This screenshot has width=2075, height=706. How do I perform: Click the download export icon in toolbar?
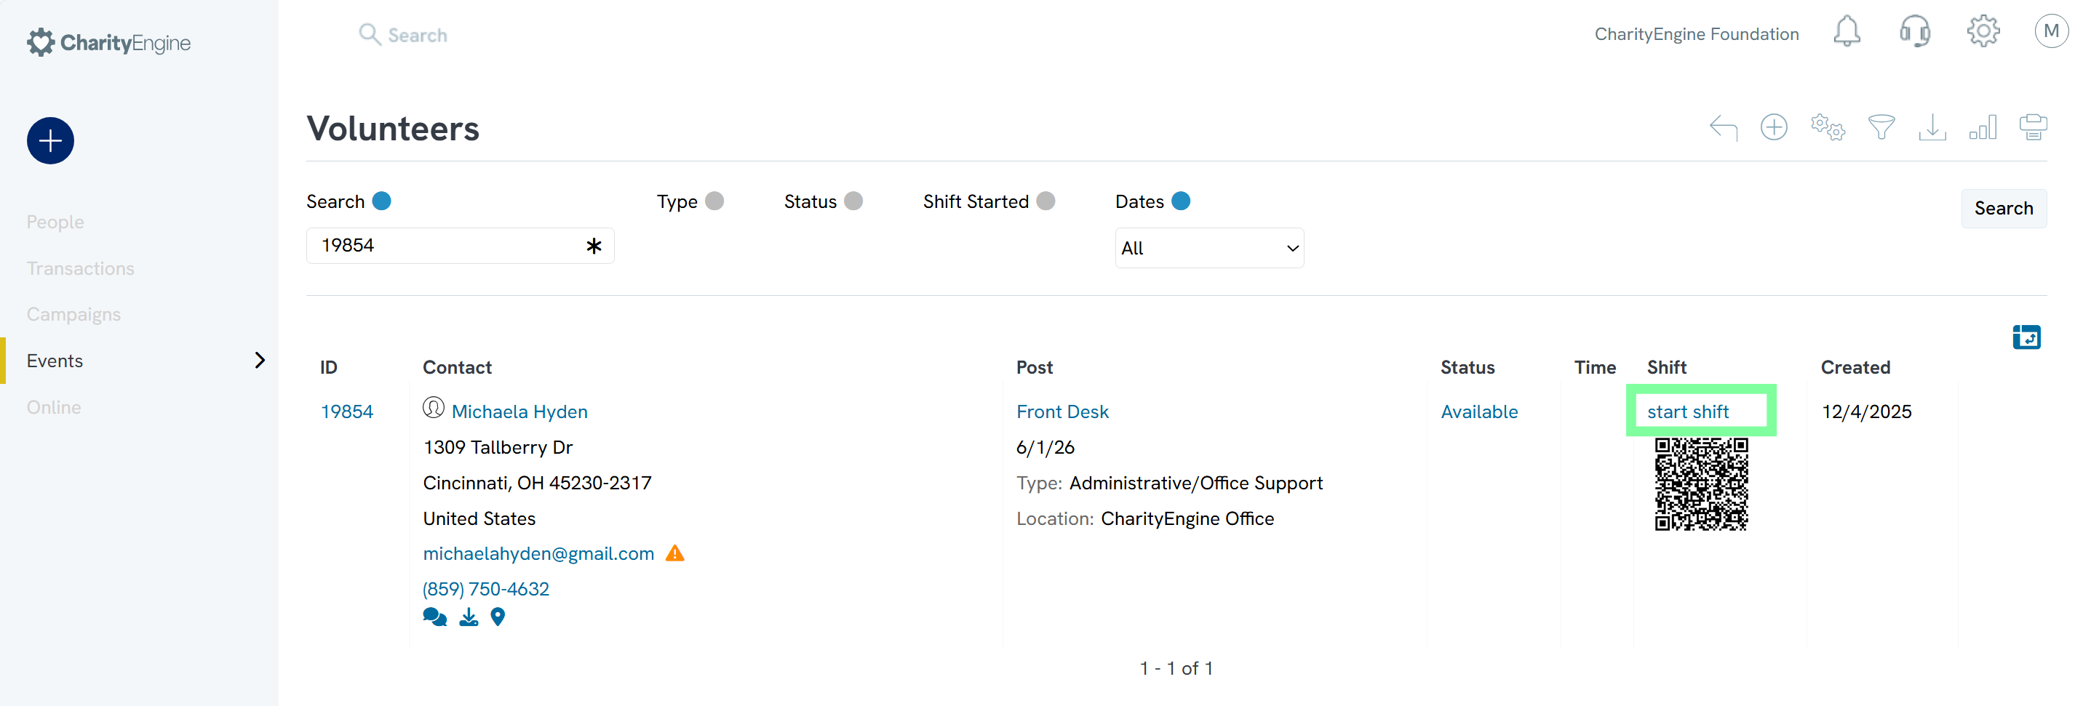[1932, 127]
